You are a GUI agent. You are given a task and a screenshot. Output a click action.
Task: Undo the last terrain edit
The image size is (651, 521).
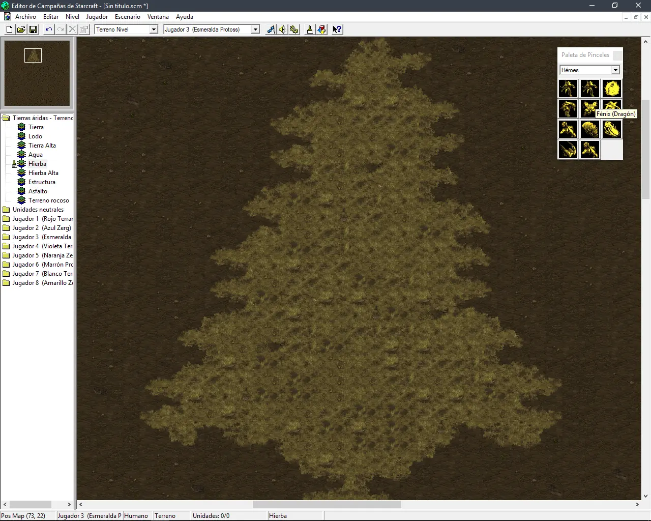pyautogui.click(x=49, y=30)
